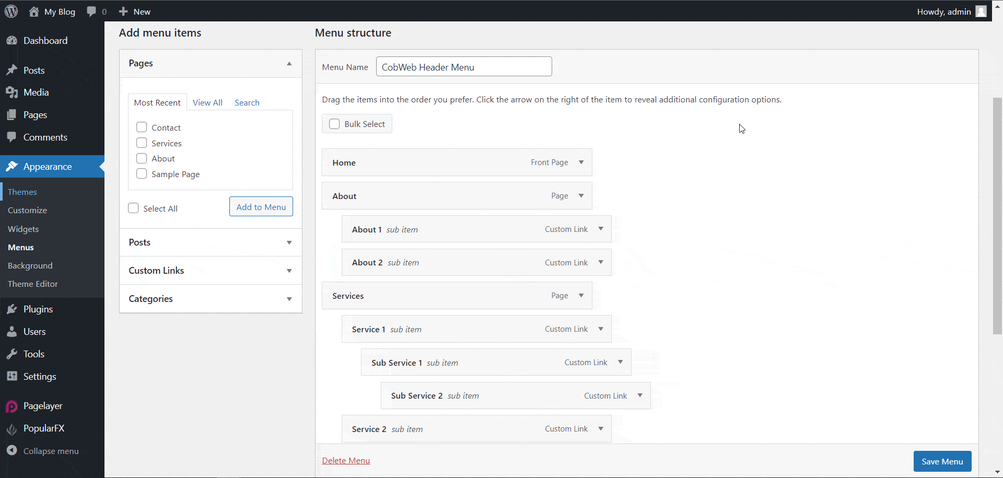Open the Users sidebar icon
The image size is (1003, 478).
click(12, 331)
